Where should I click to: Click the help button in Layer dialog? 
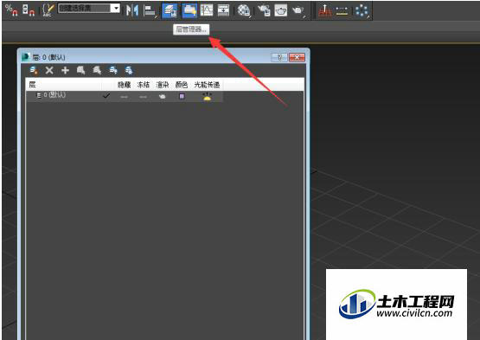279,57
